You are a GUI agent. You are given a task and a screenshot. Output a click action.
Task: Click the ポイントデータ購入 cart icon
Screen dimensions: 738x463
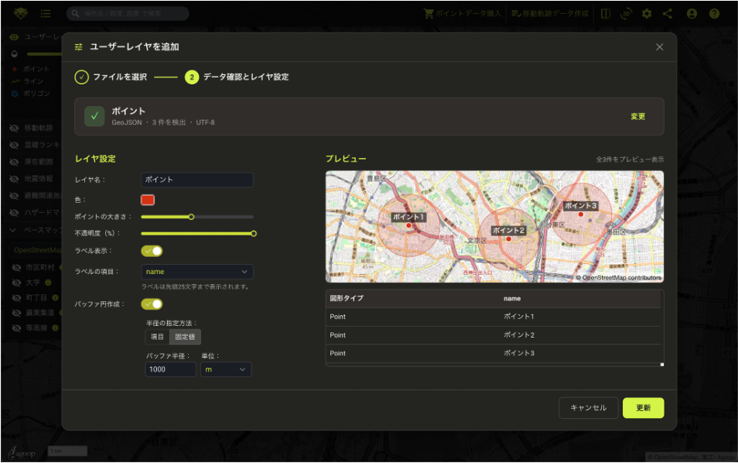pyautogui.click(x=429, y=14)
